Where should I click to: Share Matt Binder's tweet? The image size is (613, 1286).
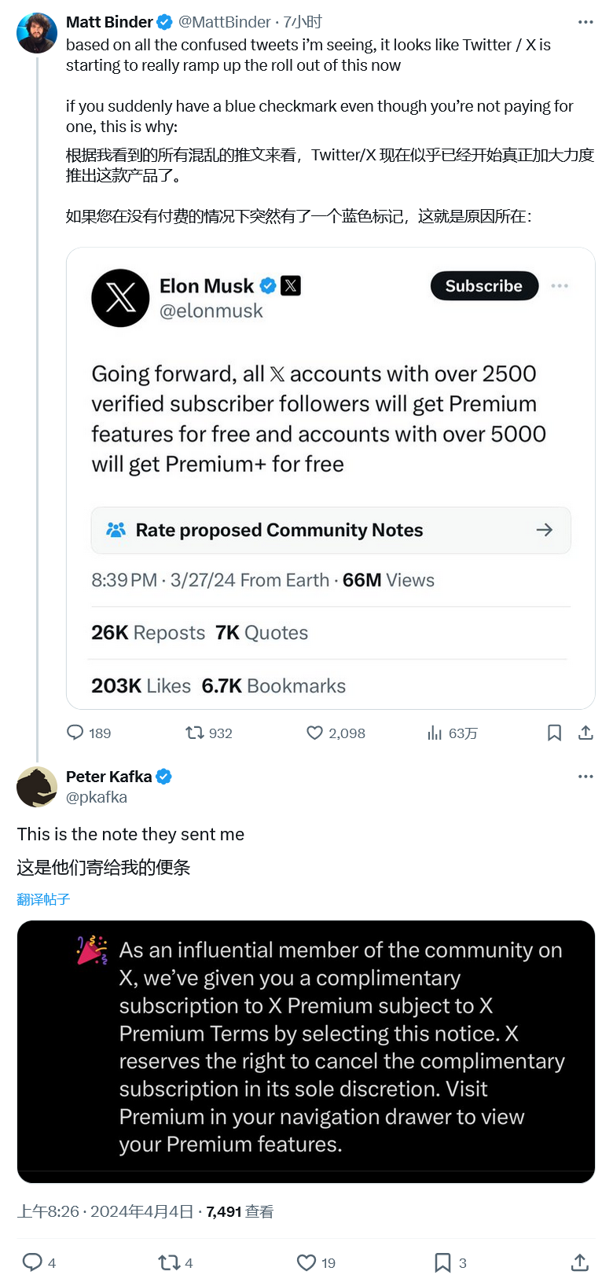585,733
